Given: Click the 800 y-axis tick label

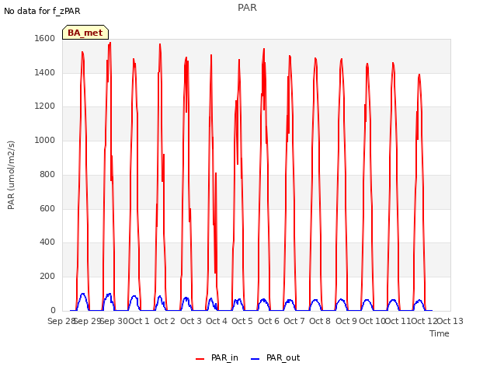Looking at the screenshot, I should [47, 174].
